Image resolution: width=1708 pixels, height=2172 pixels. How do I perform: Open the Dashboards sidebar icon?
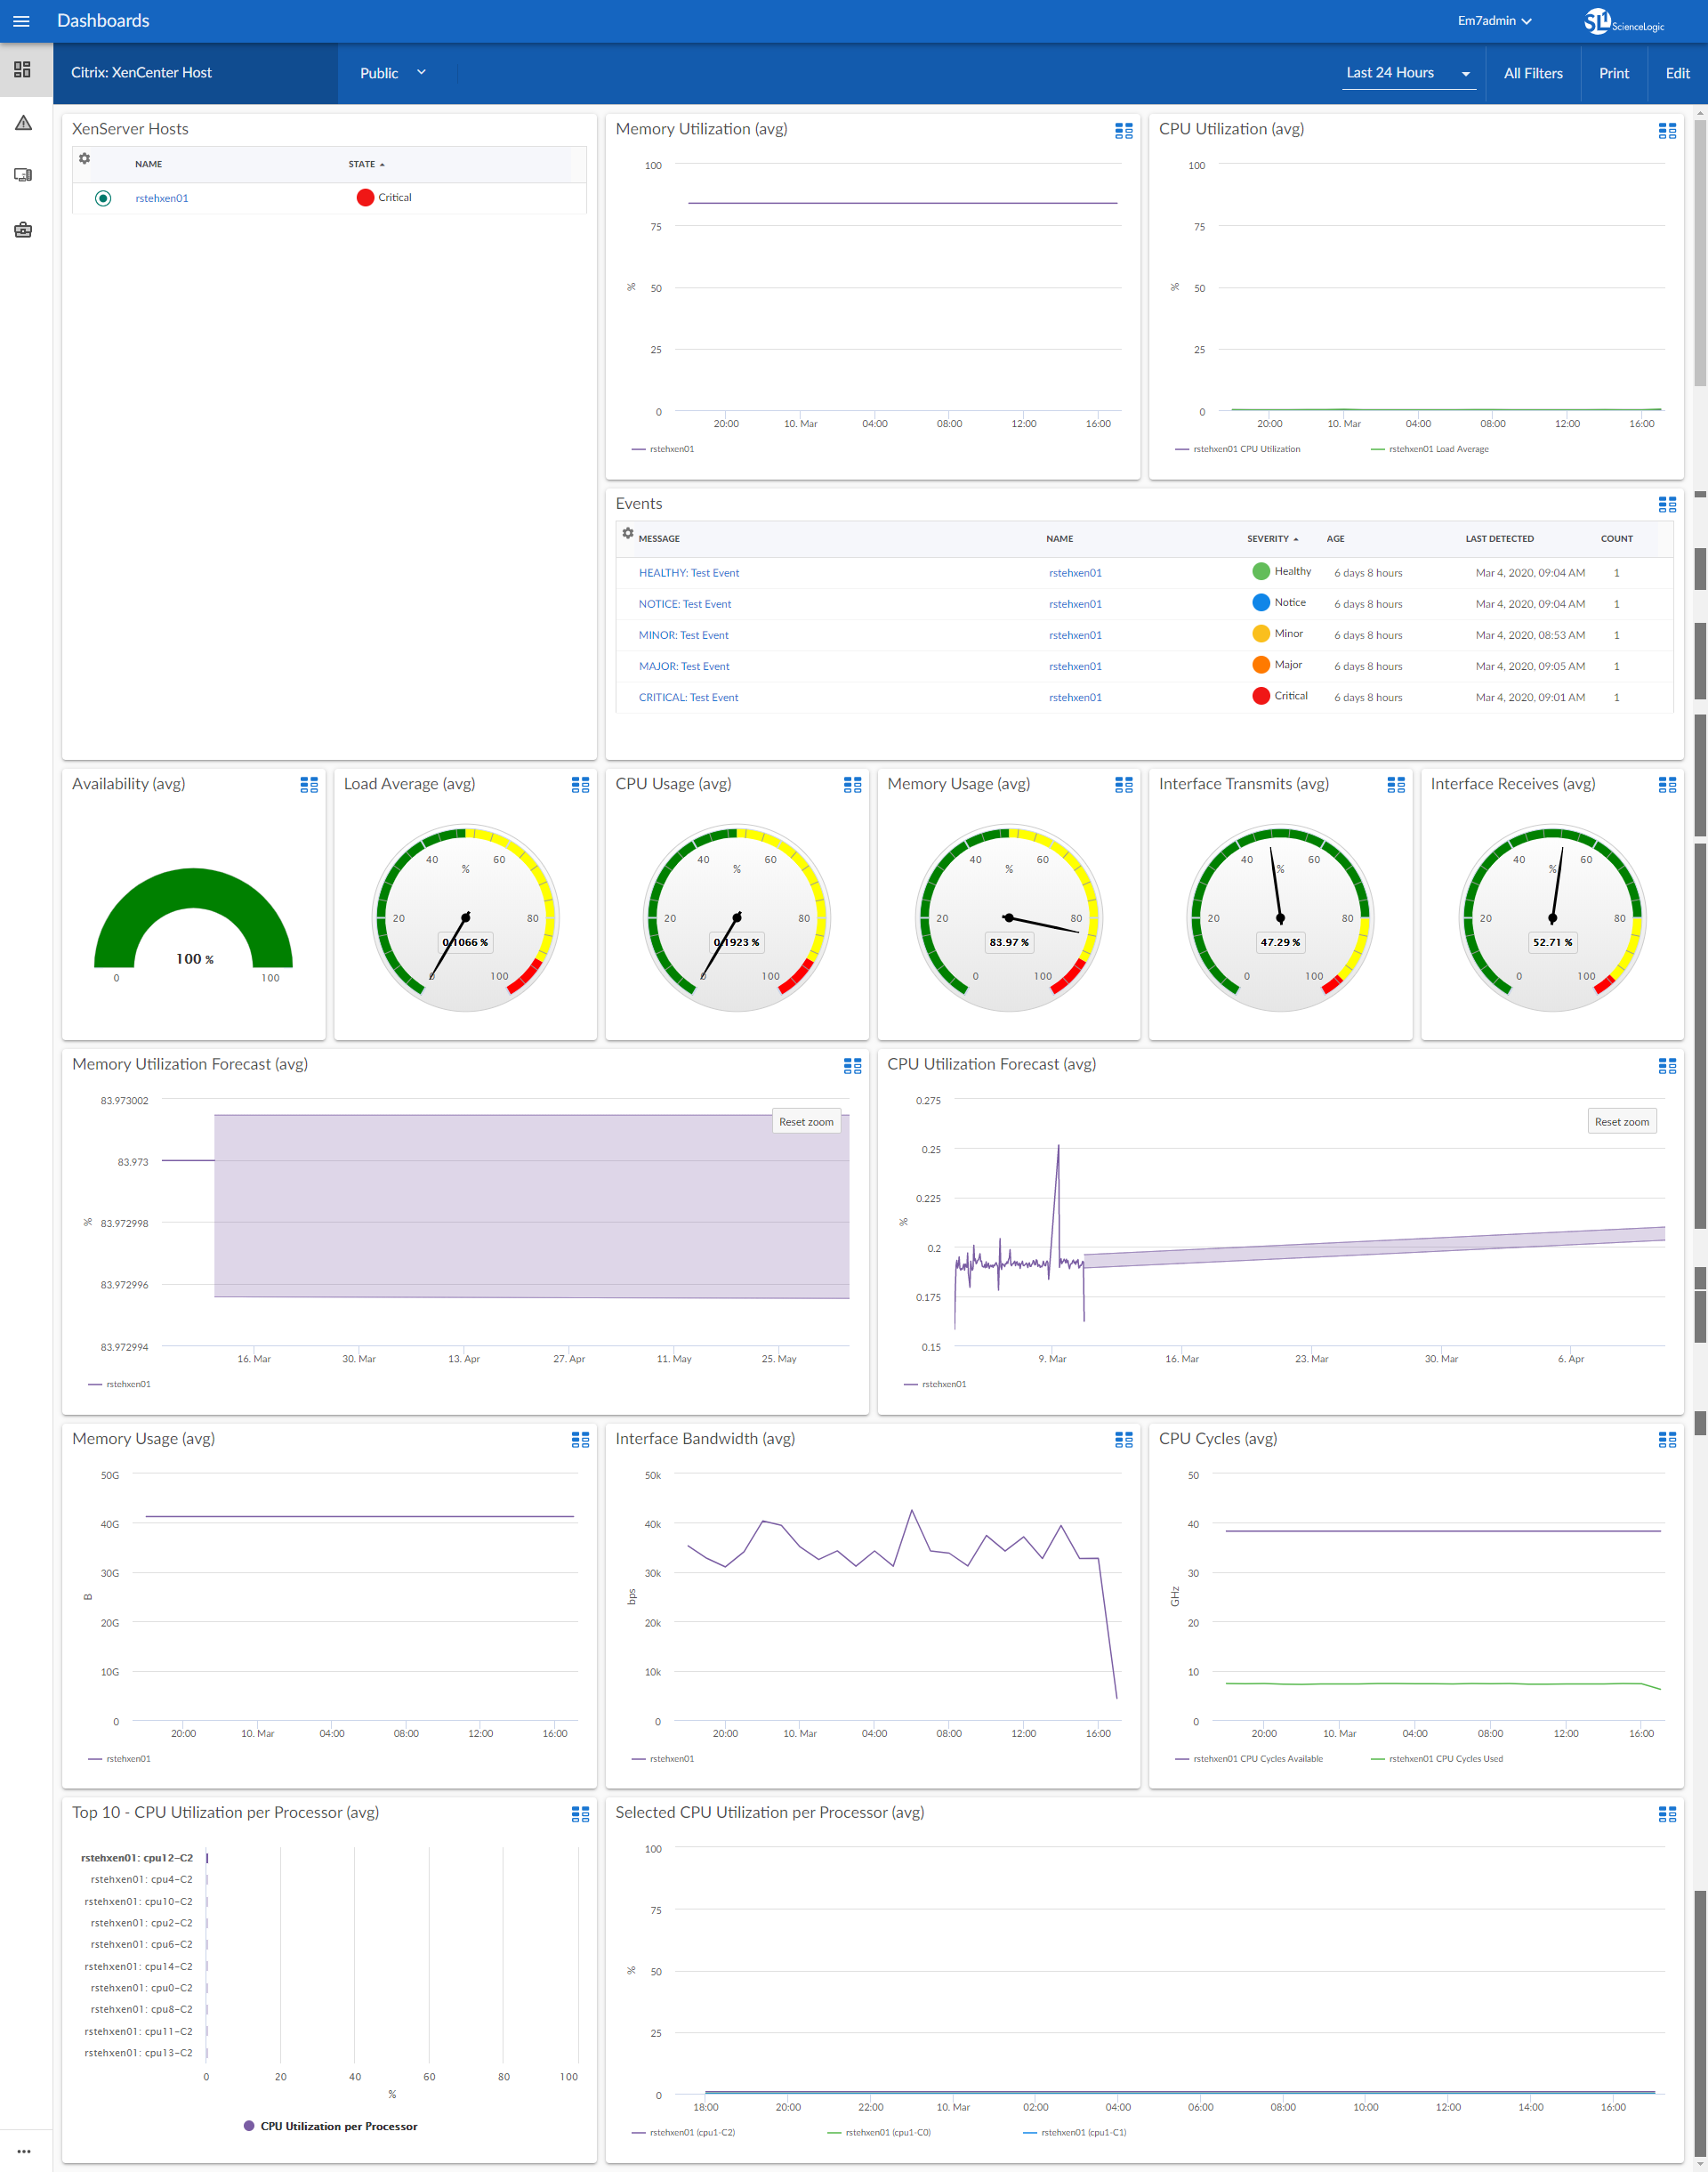(23, 70)
